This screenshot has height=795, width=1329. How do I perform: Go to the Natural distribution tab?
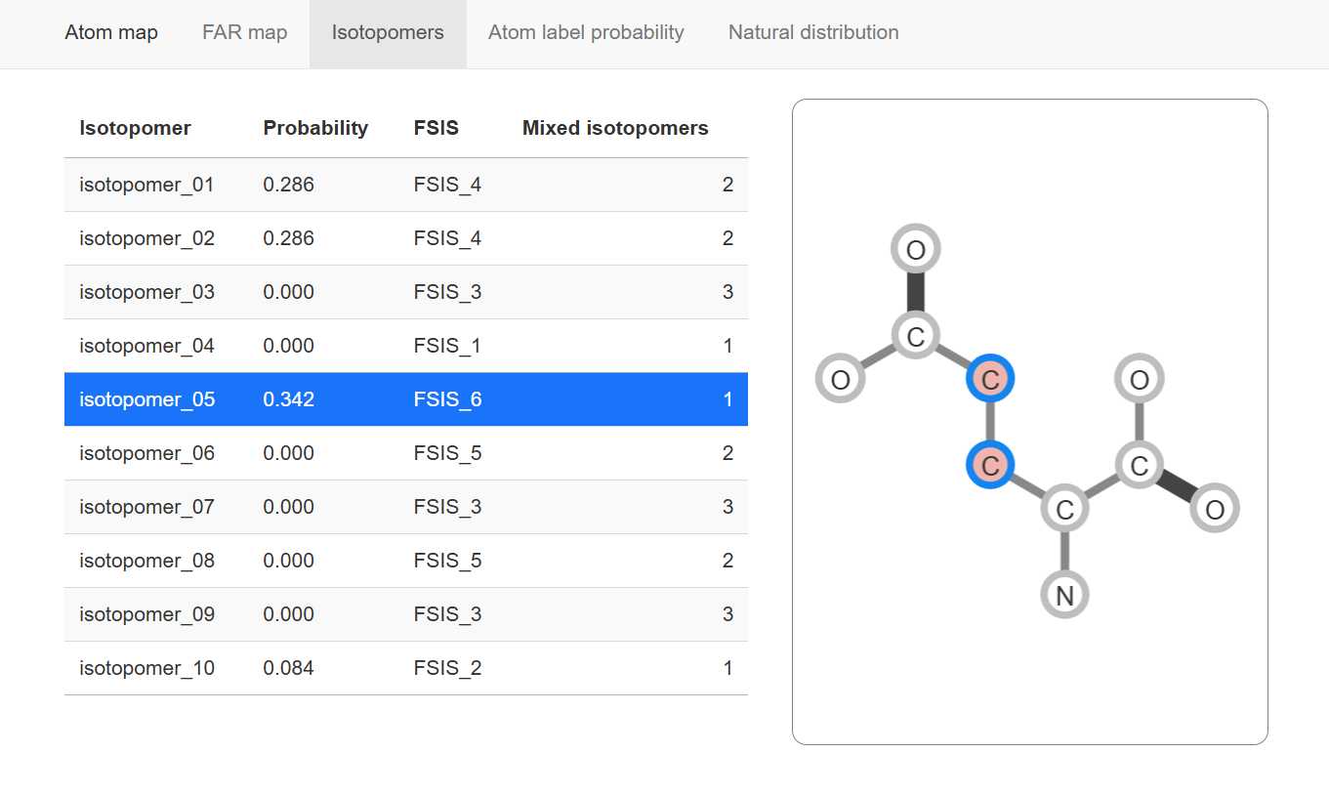click(x=813, y=33)
